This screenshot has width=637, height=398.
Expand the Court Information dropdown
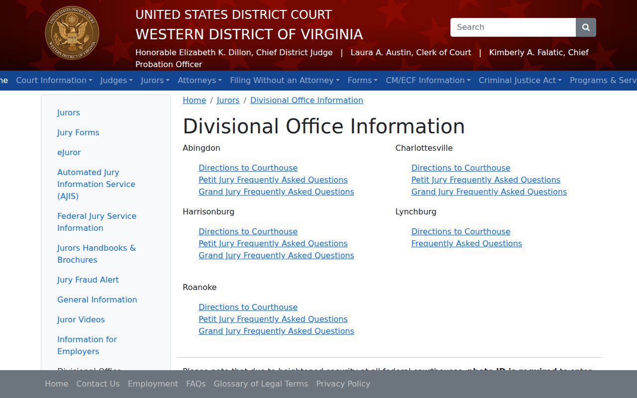54,80
